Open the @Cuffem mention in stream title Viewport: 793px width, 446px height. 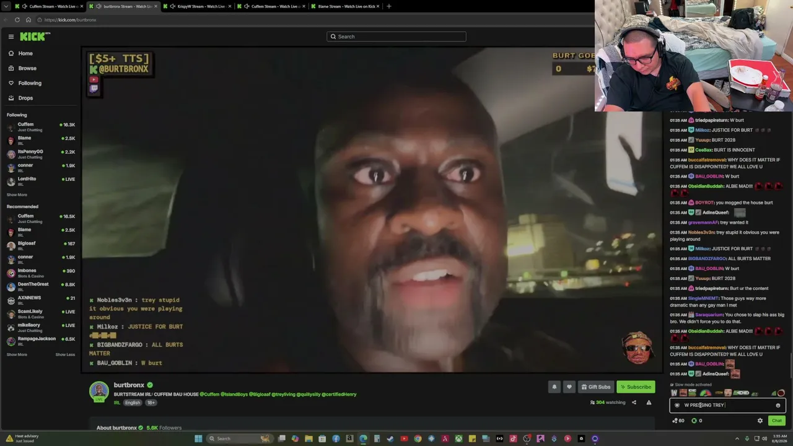pos(209,395)
